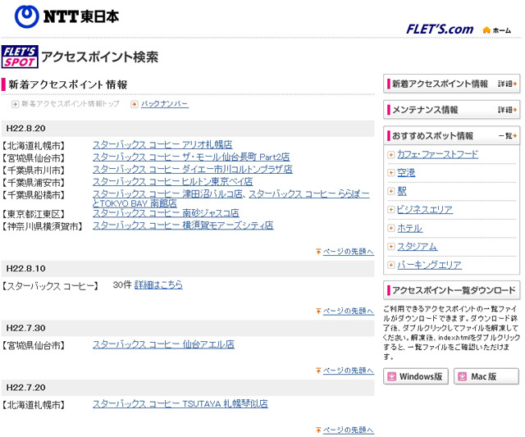Image resolution: width=525 pixels, height=437 pixels.
Task: Open おすすめスポット情報 一覧 button
Action: 451,135
